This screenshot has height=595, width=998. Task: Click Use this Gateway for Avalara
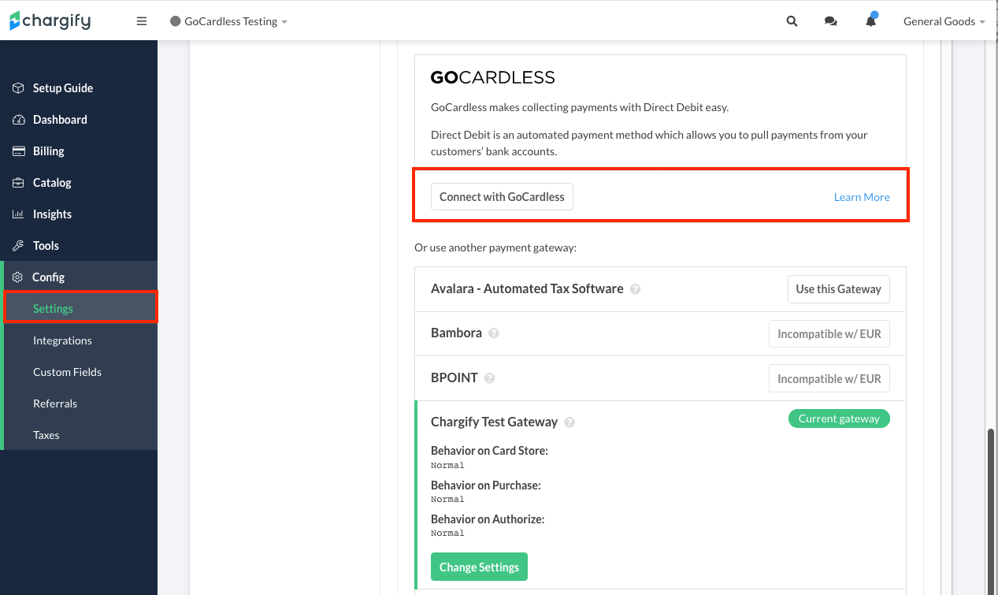838,289
